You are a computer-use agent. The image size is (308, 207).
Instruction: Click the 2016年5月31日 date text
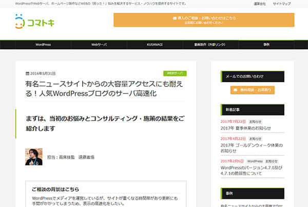click(x=43, y=73)
